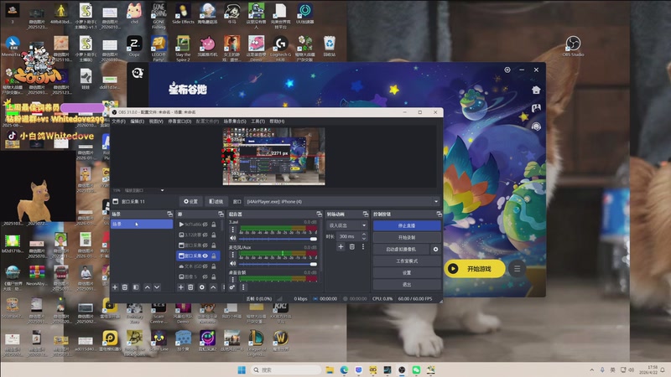Open advanced audio properties gears icon in mixer
This screenshot has height=377, width=671.
pyautogui.click(x=232, y=287)
